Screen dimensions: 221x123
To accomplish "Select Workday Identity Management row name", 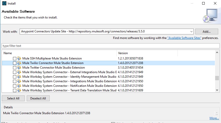I will click(69, 77).
